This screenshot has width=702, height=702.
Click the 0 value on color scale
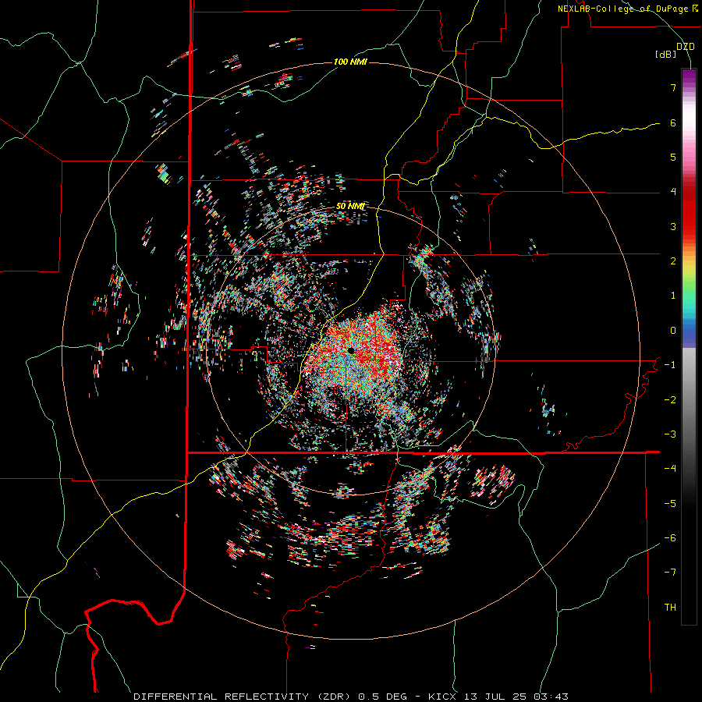point(673,331)
